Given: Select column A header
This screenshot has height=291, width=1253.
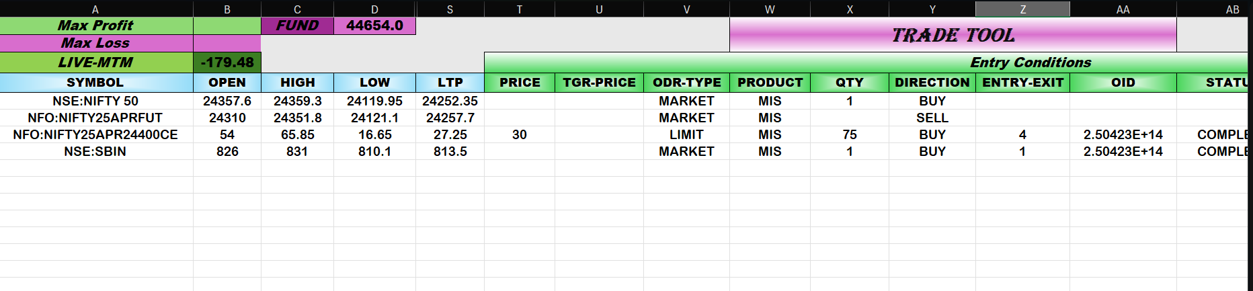Looking at the screenshot, I should 95,9.
